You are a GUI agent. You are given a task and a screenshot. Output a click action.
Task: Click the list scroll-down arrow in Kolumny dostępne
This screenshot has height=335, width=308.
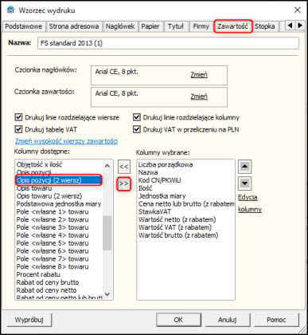pos(107,294)
